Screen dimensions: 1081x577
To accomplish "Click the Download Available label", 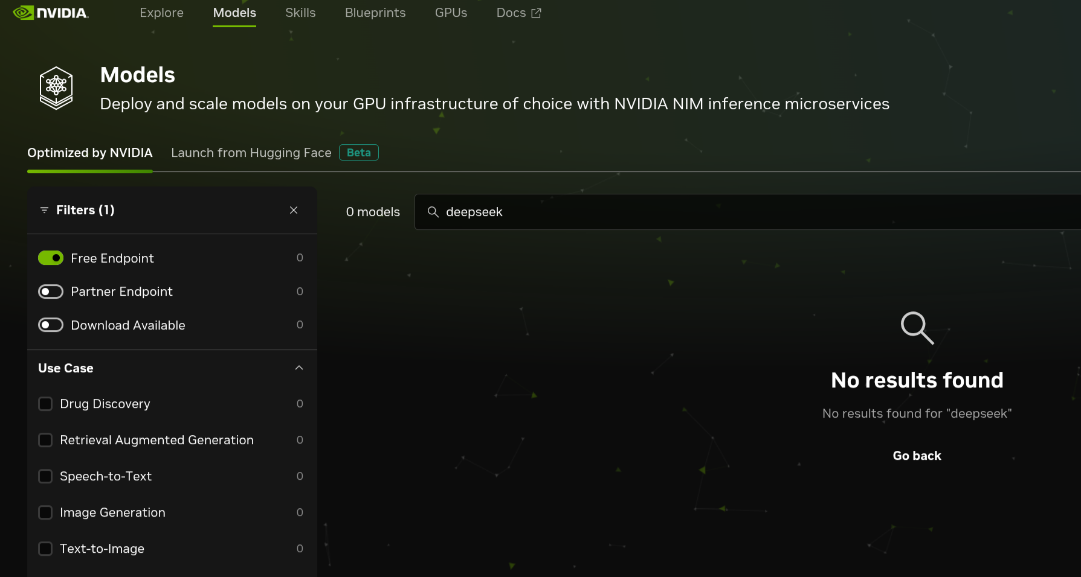I will pos(128,325).
